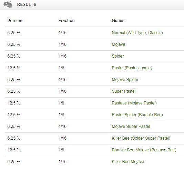Select the Spider gene link

coord(118,56)
